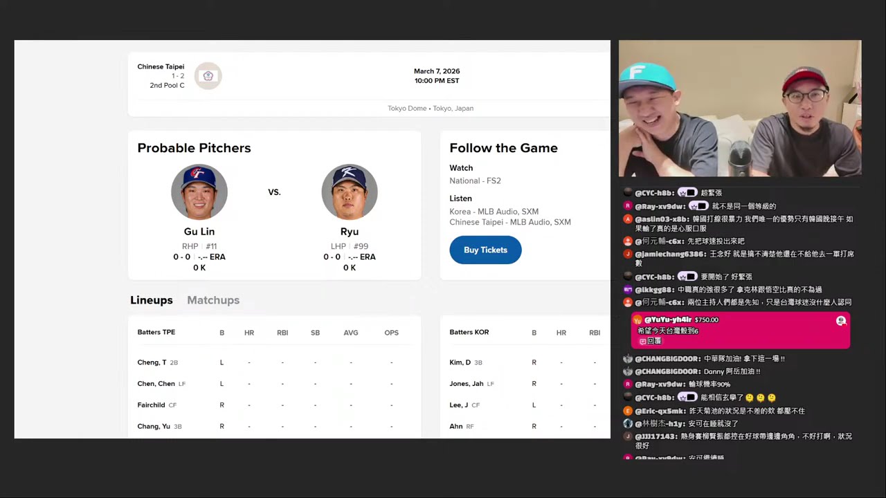Screen dimensions: 886x498
Task: Click the Chinese Taipei team logo
Action: (208, 76)
